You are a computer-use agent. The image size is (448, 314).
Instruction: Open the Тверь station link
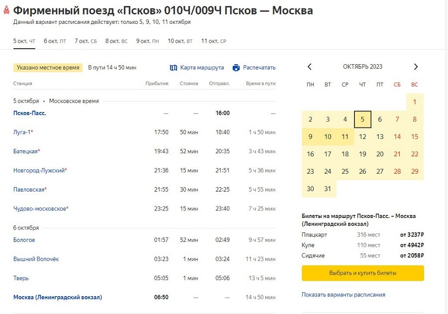point(21,278)
